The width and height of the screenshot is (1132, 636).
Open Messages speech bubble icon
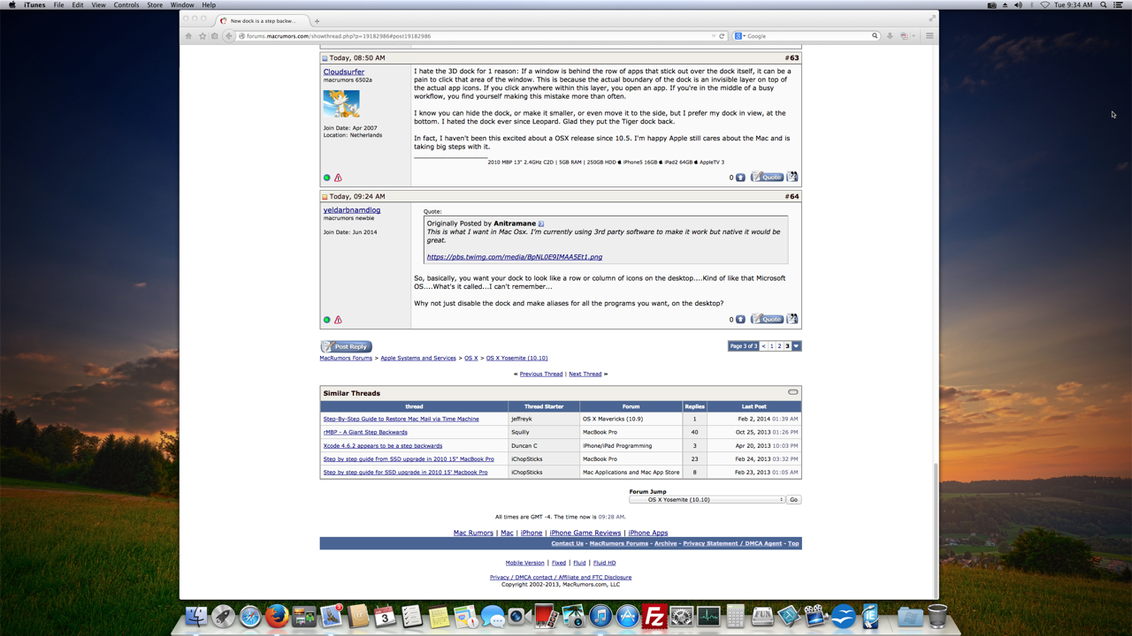(x=493, y=616)
